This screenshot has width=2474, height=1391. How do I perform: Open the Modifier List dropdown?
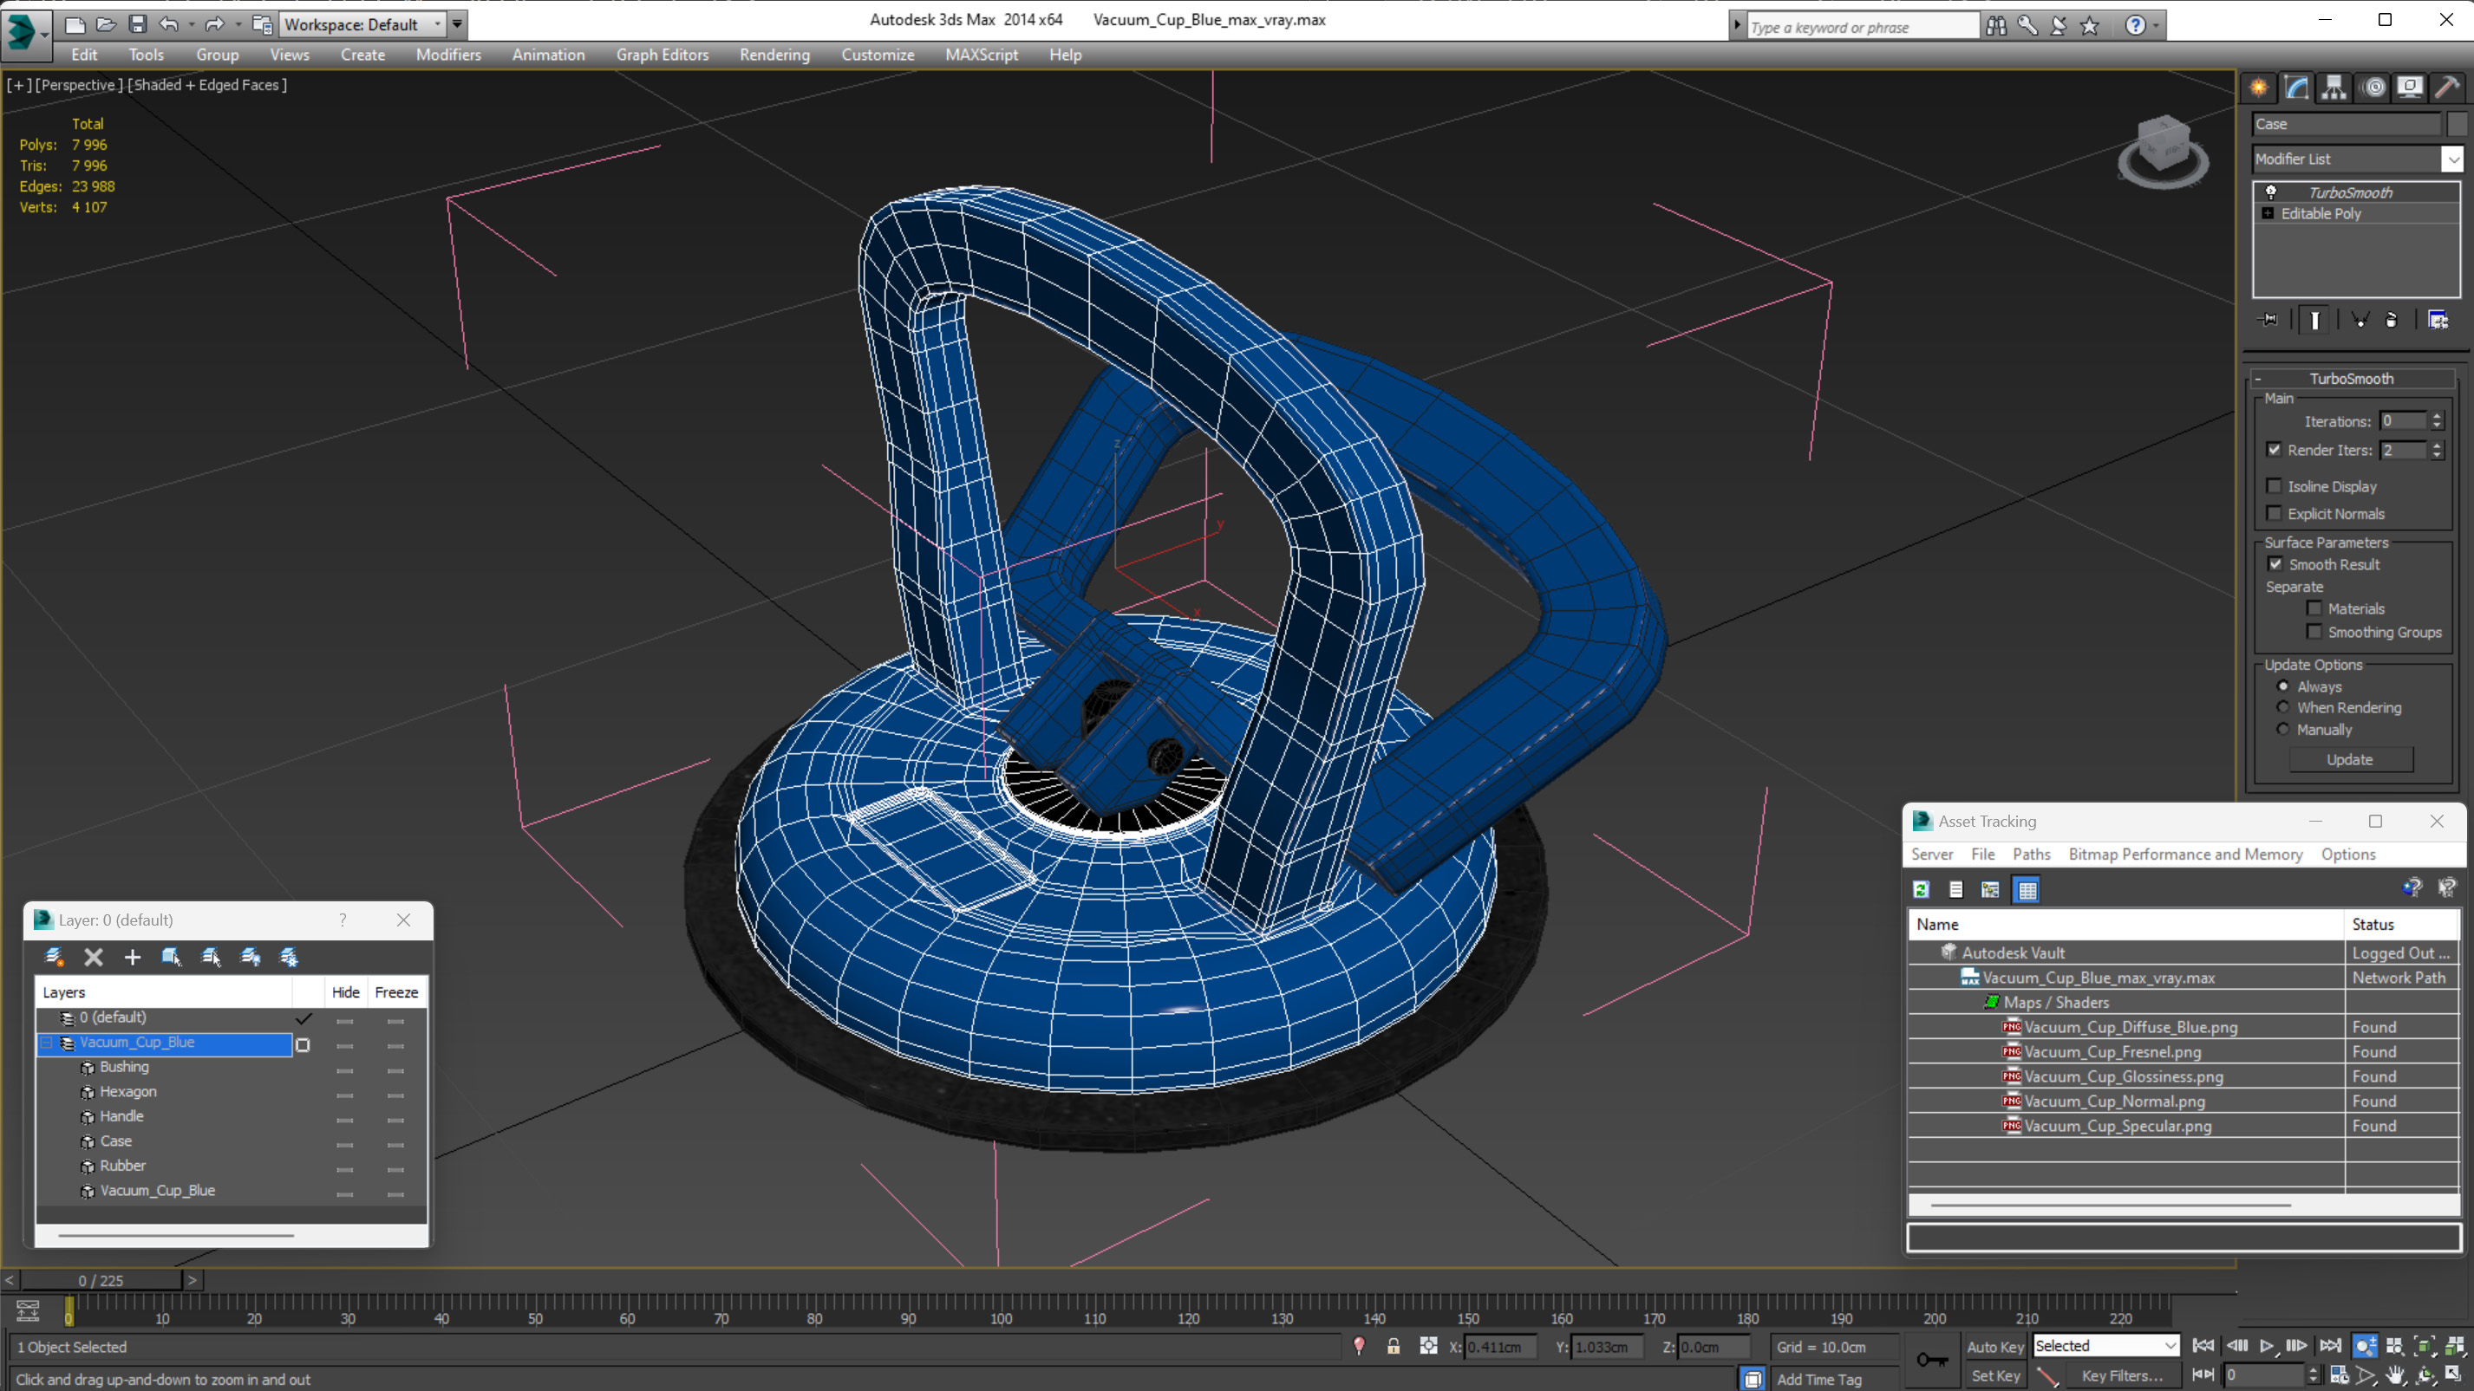(x=2452, y=159)
